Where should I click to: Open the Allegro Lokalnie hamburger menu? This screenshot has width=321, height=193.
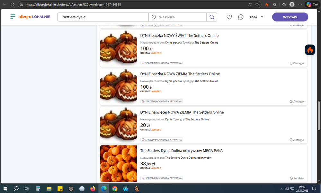(x=13, y=17)
